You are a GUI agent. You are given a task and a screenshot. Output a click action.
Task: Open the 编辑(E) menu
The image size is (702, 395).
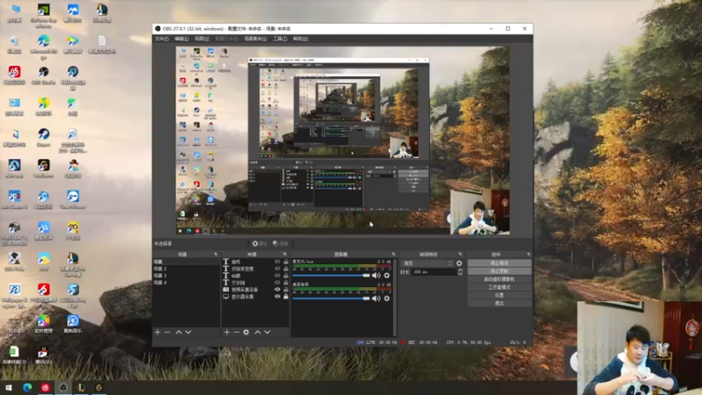pyautogui.click(x=182, y=39)
